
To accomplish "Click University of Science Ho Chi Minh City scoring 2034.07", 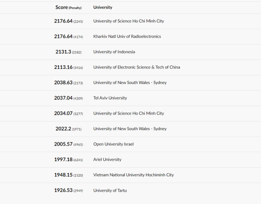I will (128, 113).
